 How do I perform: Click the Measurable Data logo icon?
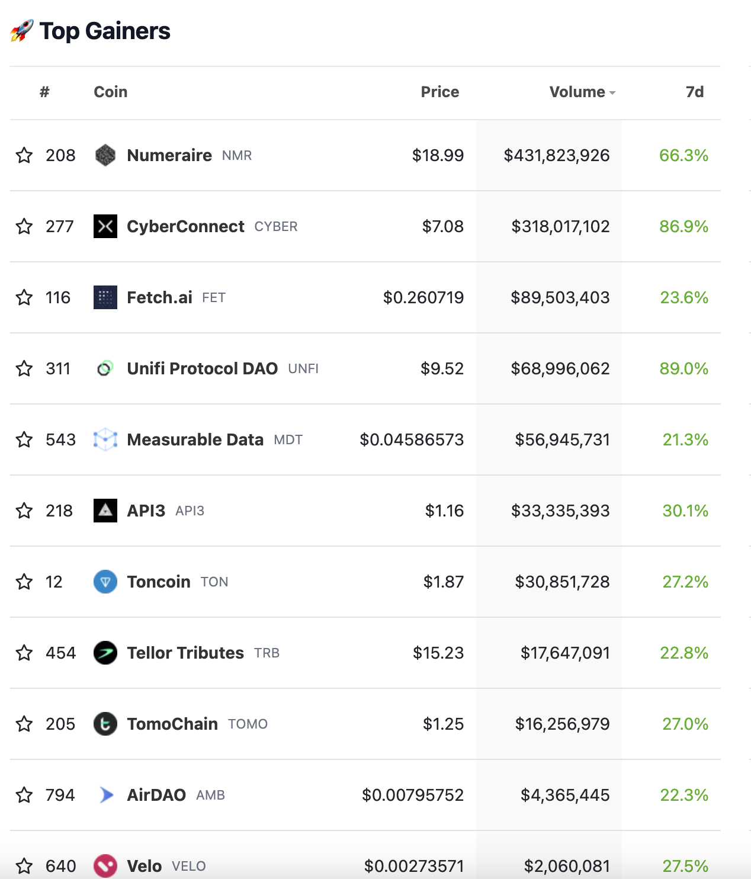(x=105, y=439)
